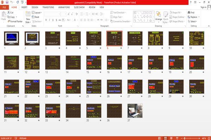
Task: Click the Redo/Repeat icon
Action: (x=18, y=2)
